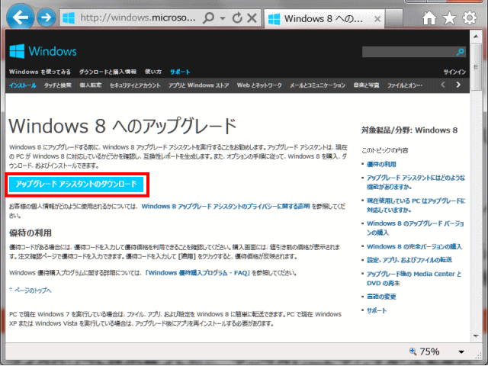Open sidebar link '言語の変更'
The height and width of the screenshot is (366, 488).
(381, 297)
